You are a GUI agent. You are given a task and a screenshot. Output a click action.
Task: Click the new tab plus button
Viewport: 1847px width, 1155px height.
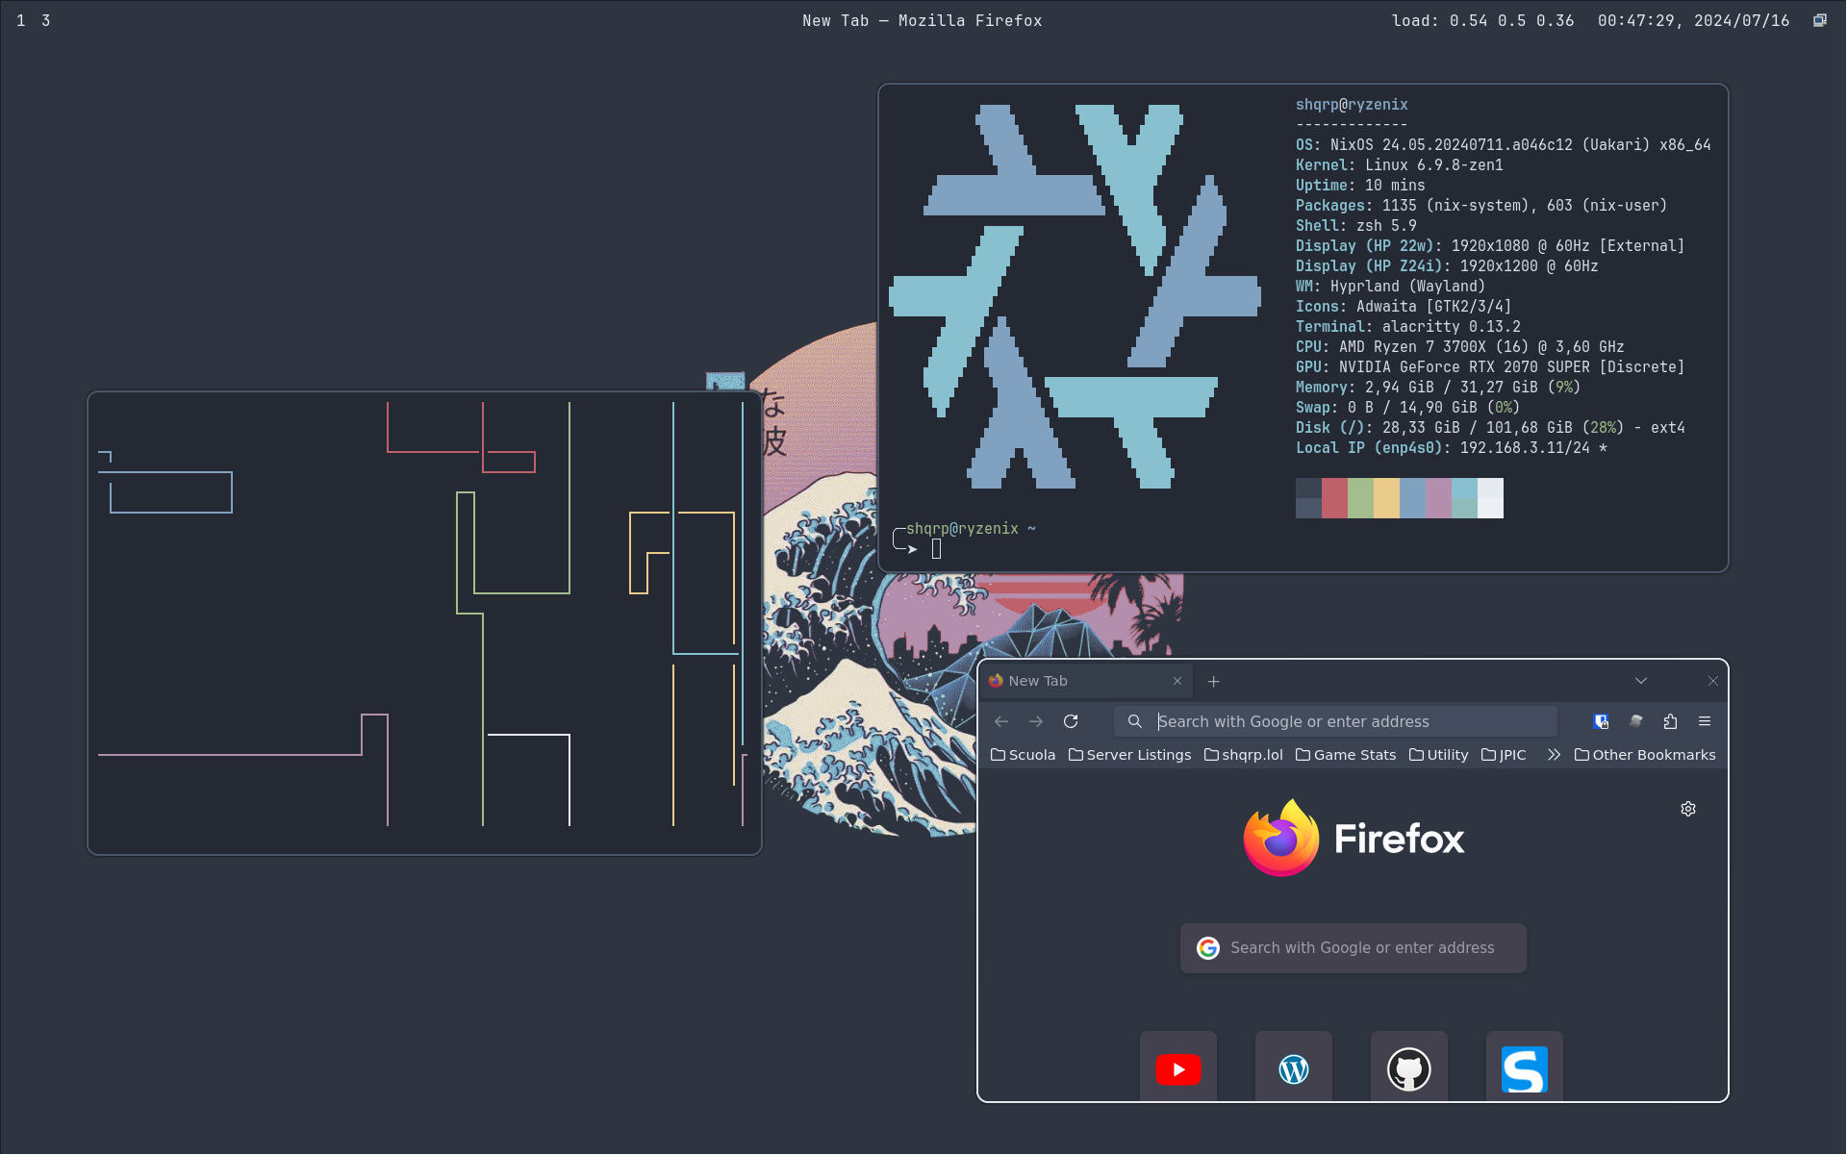pos(1214,681)
